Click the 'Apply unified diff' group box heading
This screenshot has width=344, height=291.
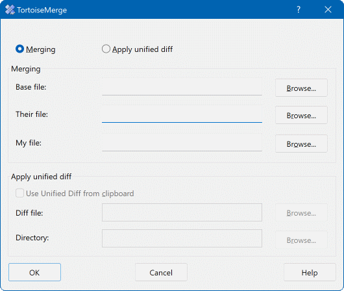pos(42,177)
